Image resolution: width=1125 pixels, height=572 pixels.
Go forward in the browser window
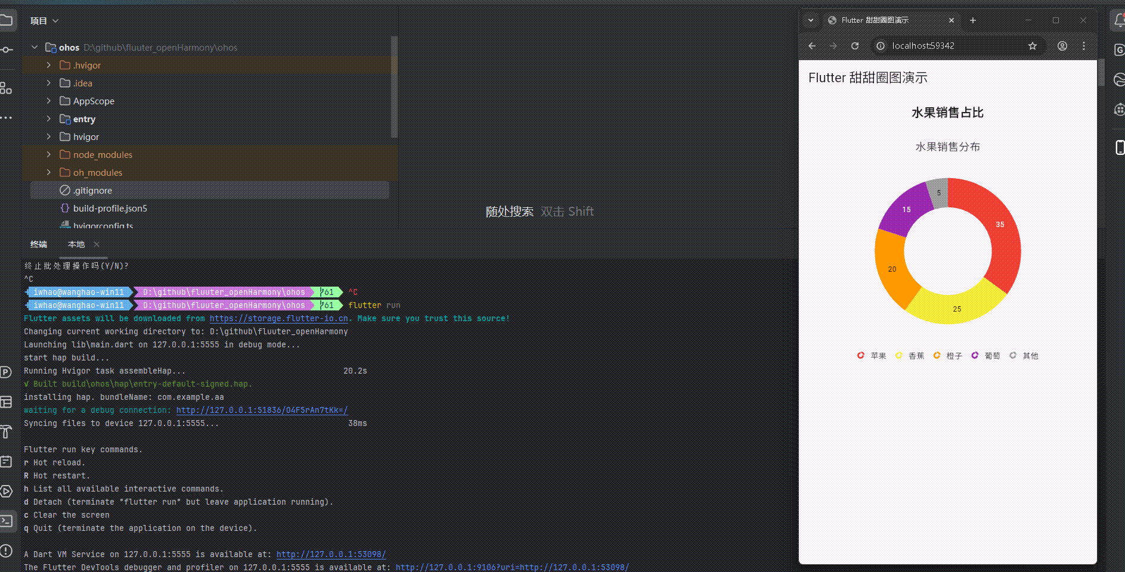point(833,46)
